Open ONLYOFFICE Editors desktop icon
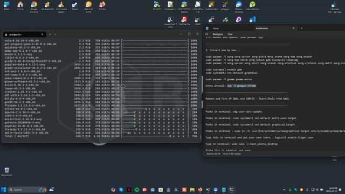The height and width of the screenshot is (194, 345). 184,7
